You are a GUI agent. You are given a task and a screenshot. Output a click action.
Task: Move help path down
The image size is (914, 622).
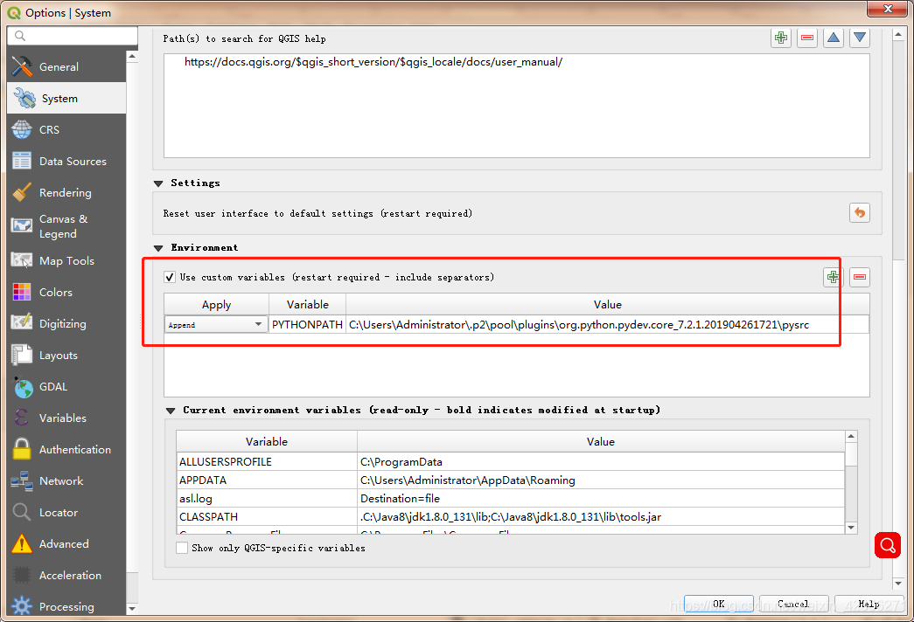[x=860, y=38]
